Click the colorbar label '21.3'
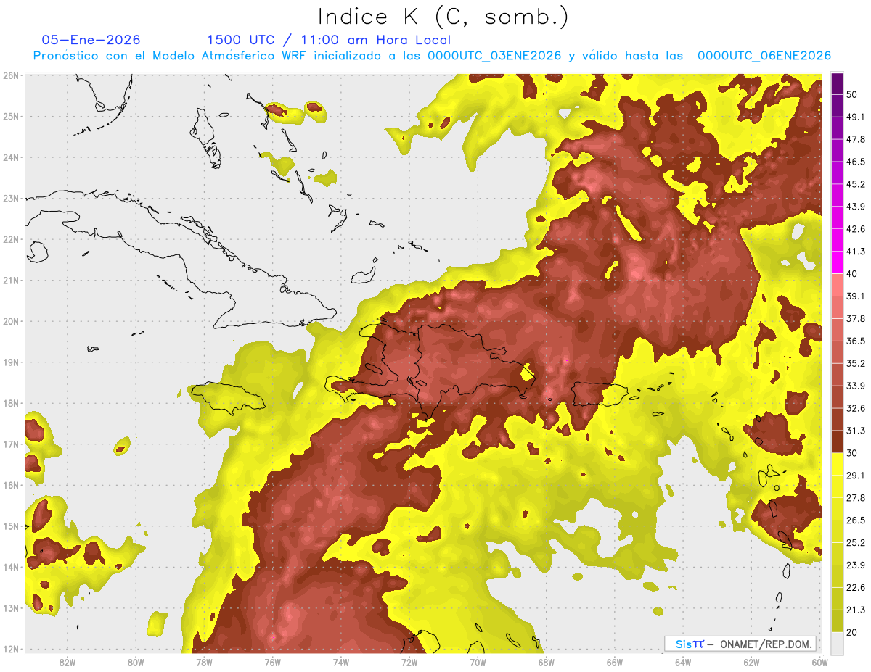 coord(856,610)
